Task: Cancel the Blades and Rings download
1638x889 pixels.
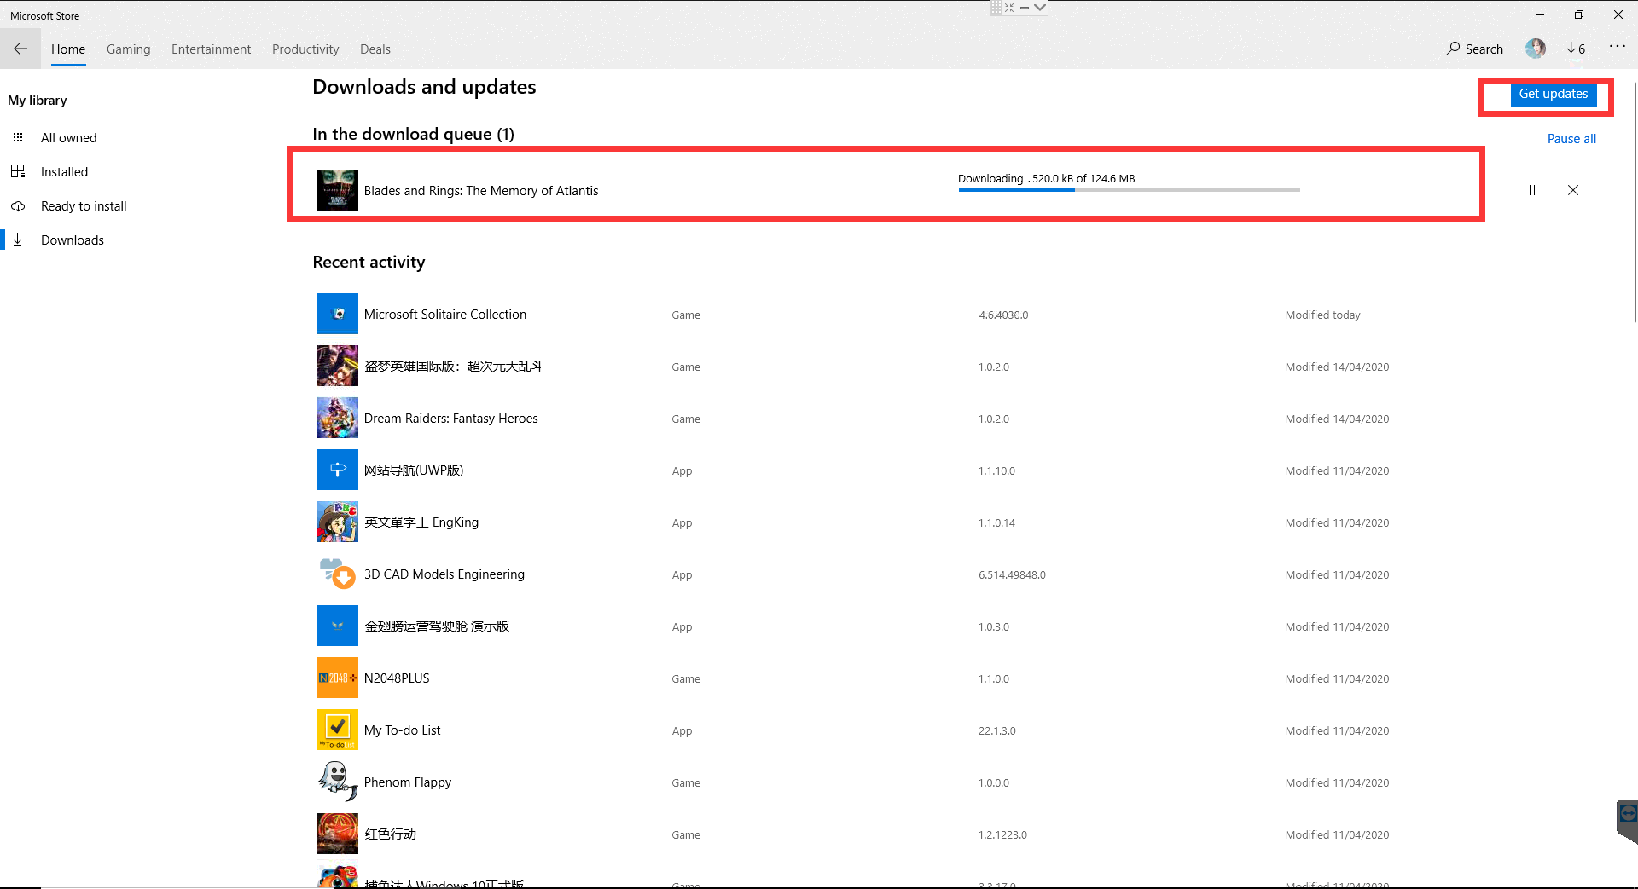Action: (x=1573, y=190)
